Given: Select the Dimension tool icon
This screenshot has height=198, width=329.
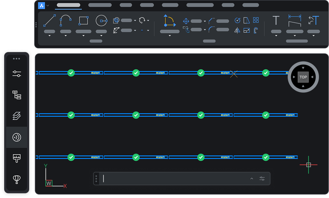Looking at the screenshot, I should point(295,20).
